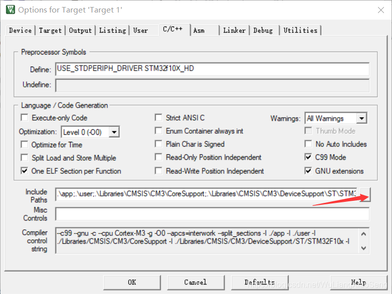Toggle Optimize for Time checkbox
Image resolution: width=392 pixels, height=294 pixels.
click(25, 145)
